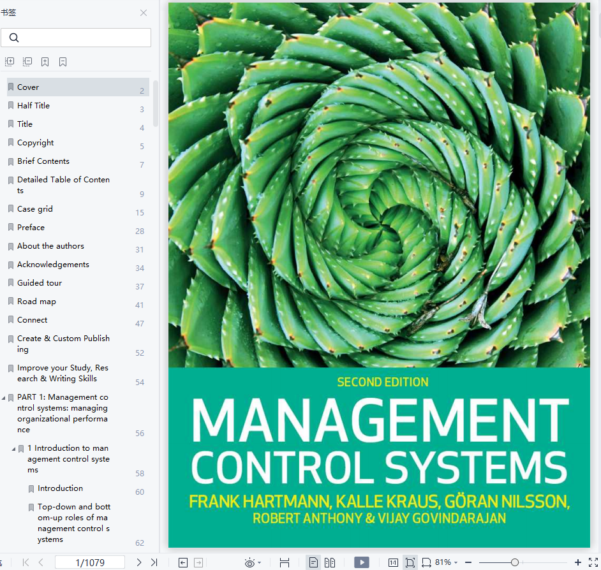This screenshot has height=570, width=601.
Task: Open the Preface bookmark
Action: tap(31, 227)
